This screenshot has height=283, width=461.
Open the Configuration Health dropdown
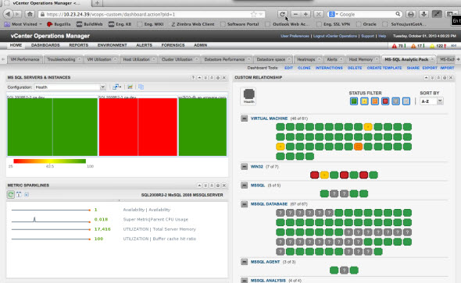[x=70, y=87]
